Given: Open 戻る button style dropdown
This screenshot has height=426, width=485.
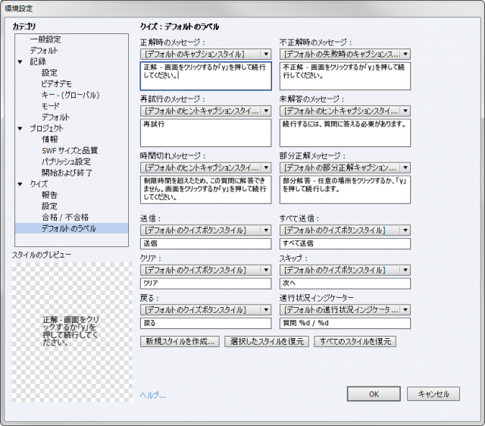Looking at the screenshot, I should 205,310.
